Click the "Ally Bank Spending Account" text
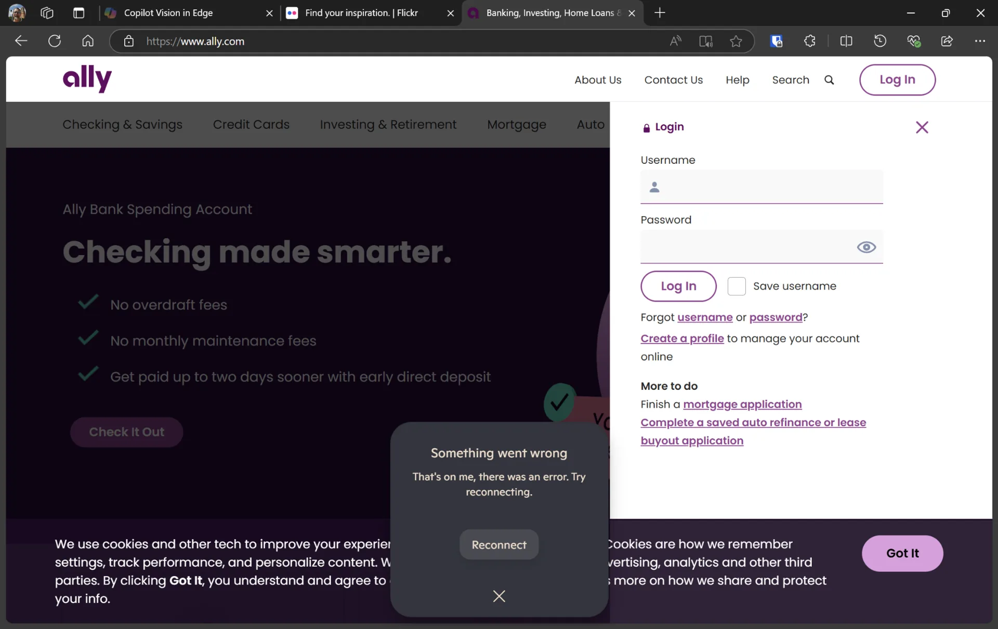This screenshot has height=629, width=998. (x=157, y=209)
